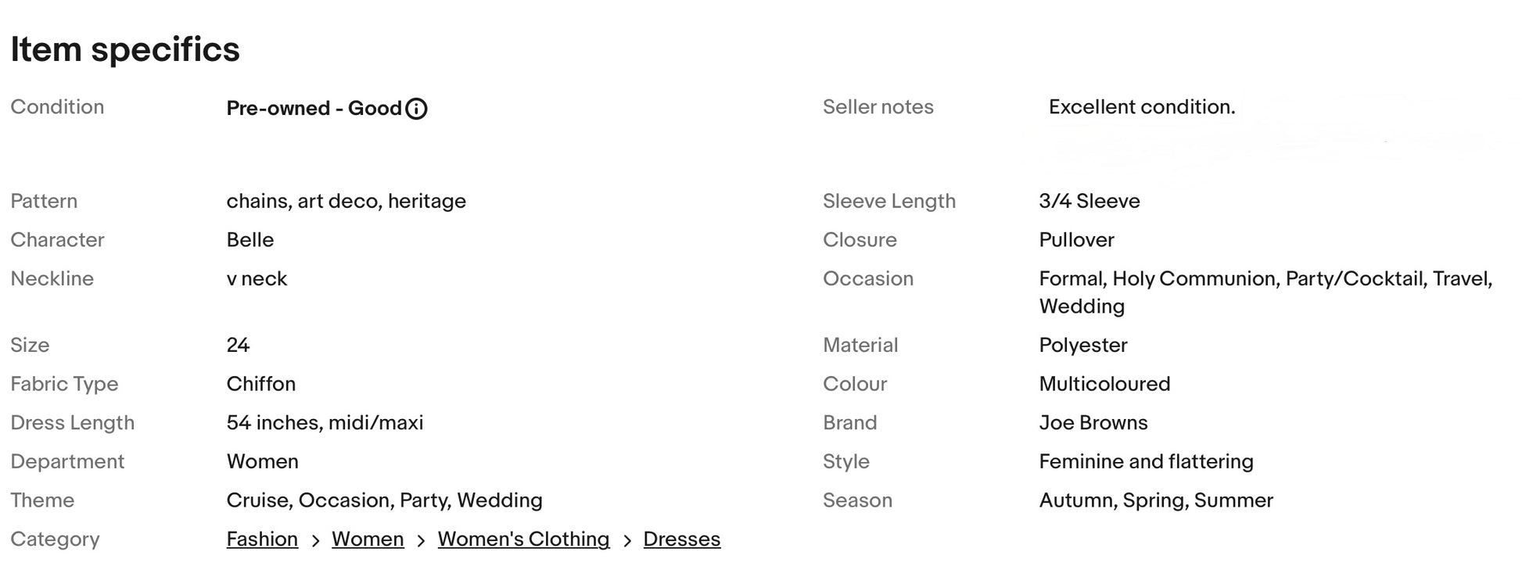The width and height of the screenshot is (1522, 577).
Task: Click the 54 inches, midi/maxi dress length
Action: (325, 422)
